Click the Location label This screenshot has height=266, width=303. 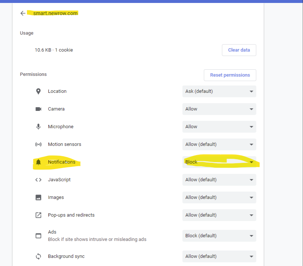pyautogui.click(x=57, y=91)
